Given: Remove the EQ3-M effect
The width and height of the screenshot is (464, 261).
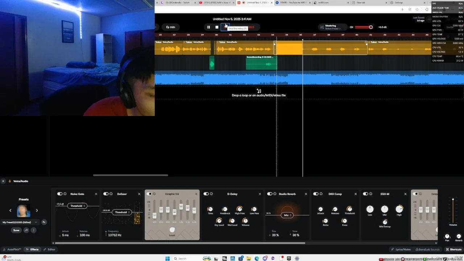Looking at the screenshot, I should point(405,194).
